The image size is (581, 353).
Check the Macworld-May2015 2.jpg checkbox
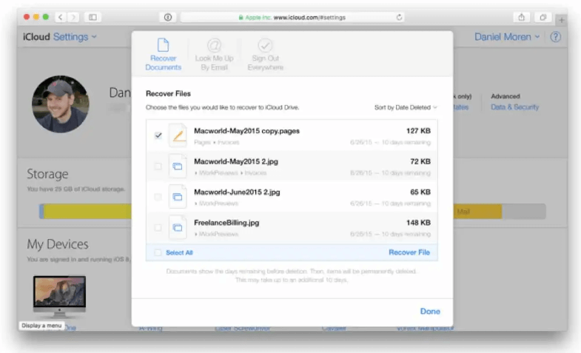(x=158, y=167)
